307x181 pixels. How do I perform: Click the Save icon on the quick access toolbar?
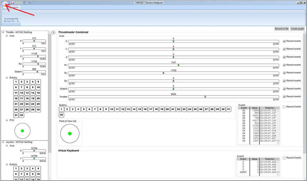(13, 2)
